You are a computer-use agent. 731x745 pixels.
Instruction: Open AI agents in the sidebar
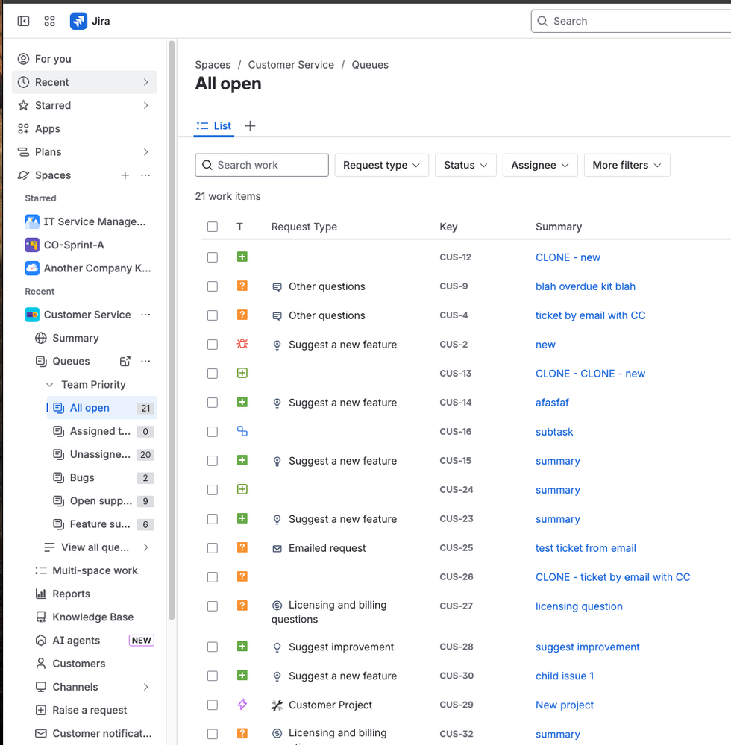click(76, 640)
